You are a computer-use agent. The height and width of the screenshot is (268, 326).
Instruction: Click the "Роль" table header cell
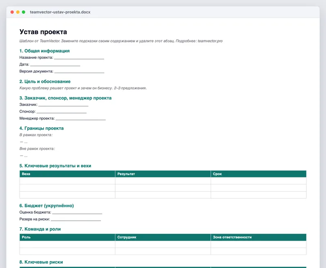pyautogui.click(x=67, y=237)
